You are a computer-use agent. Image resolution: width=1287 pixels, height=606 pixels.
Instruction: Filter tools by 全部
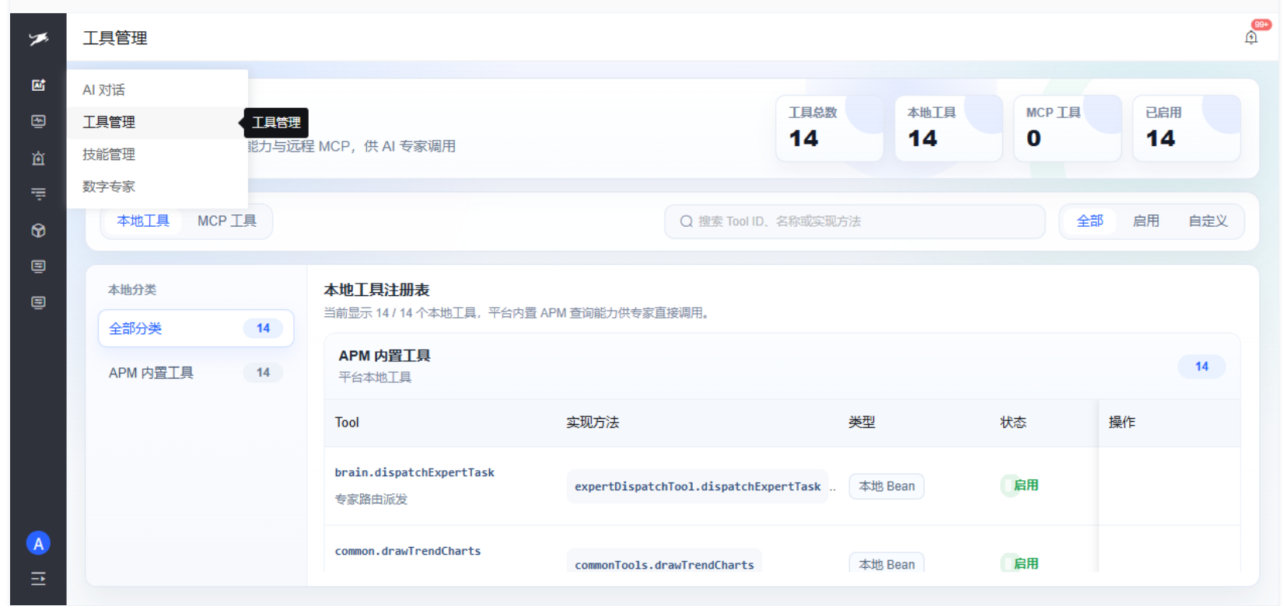pyautogui.click(x=1089, y=221)
